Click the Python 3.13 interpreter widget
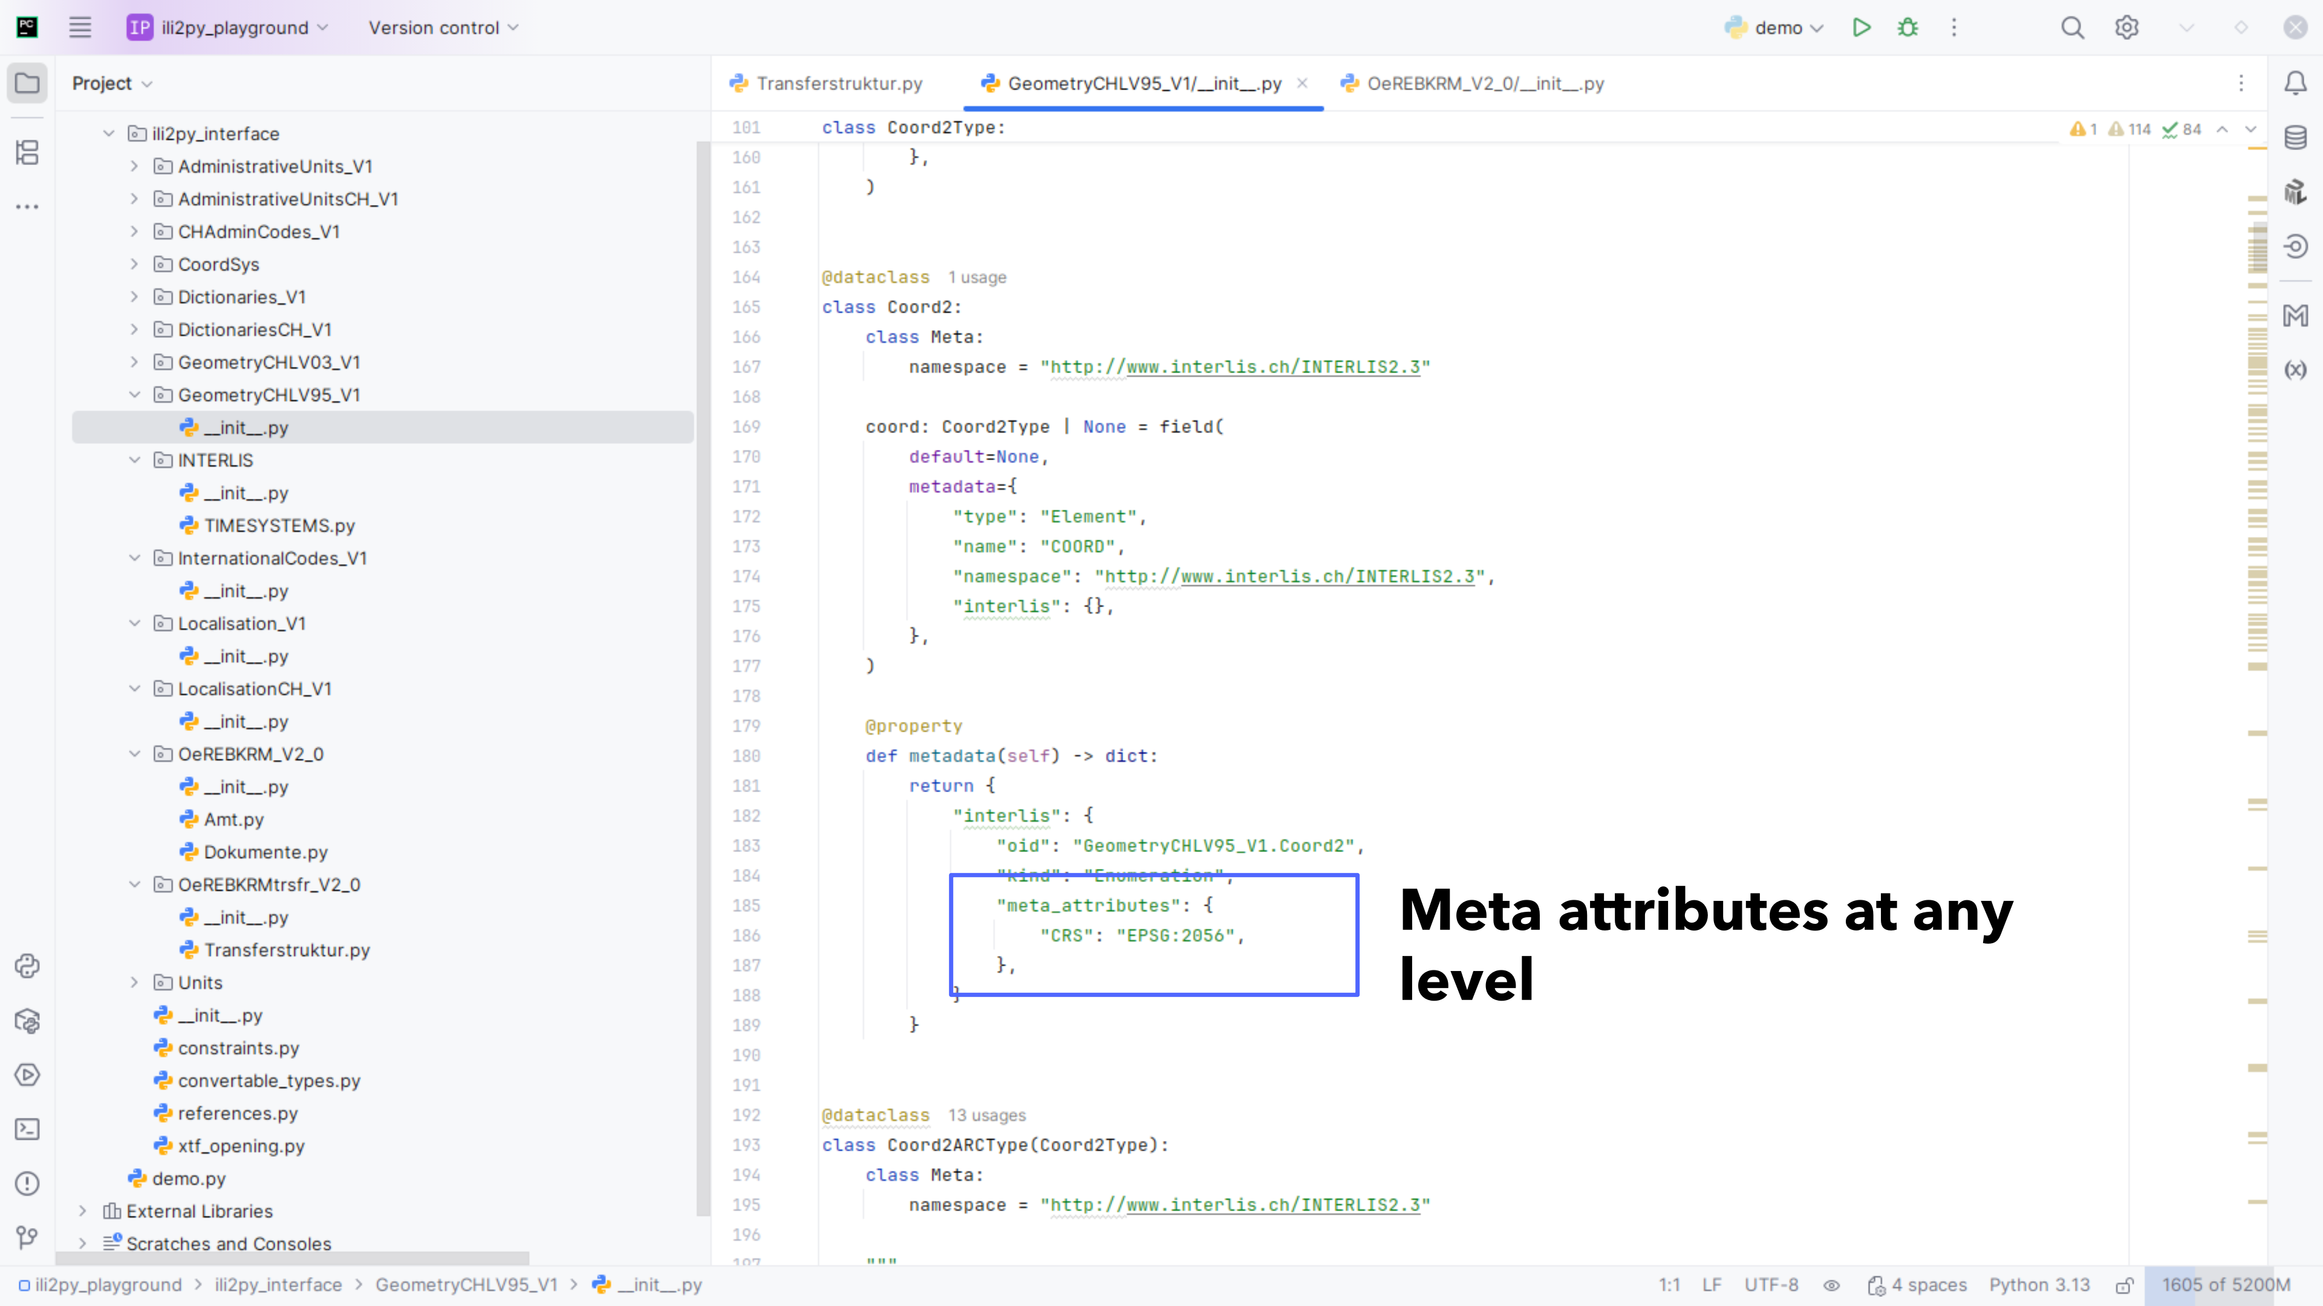This screenshot has height=1306, width=2323. point(2039,1285)
